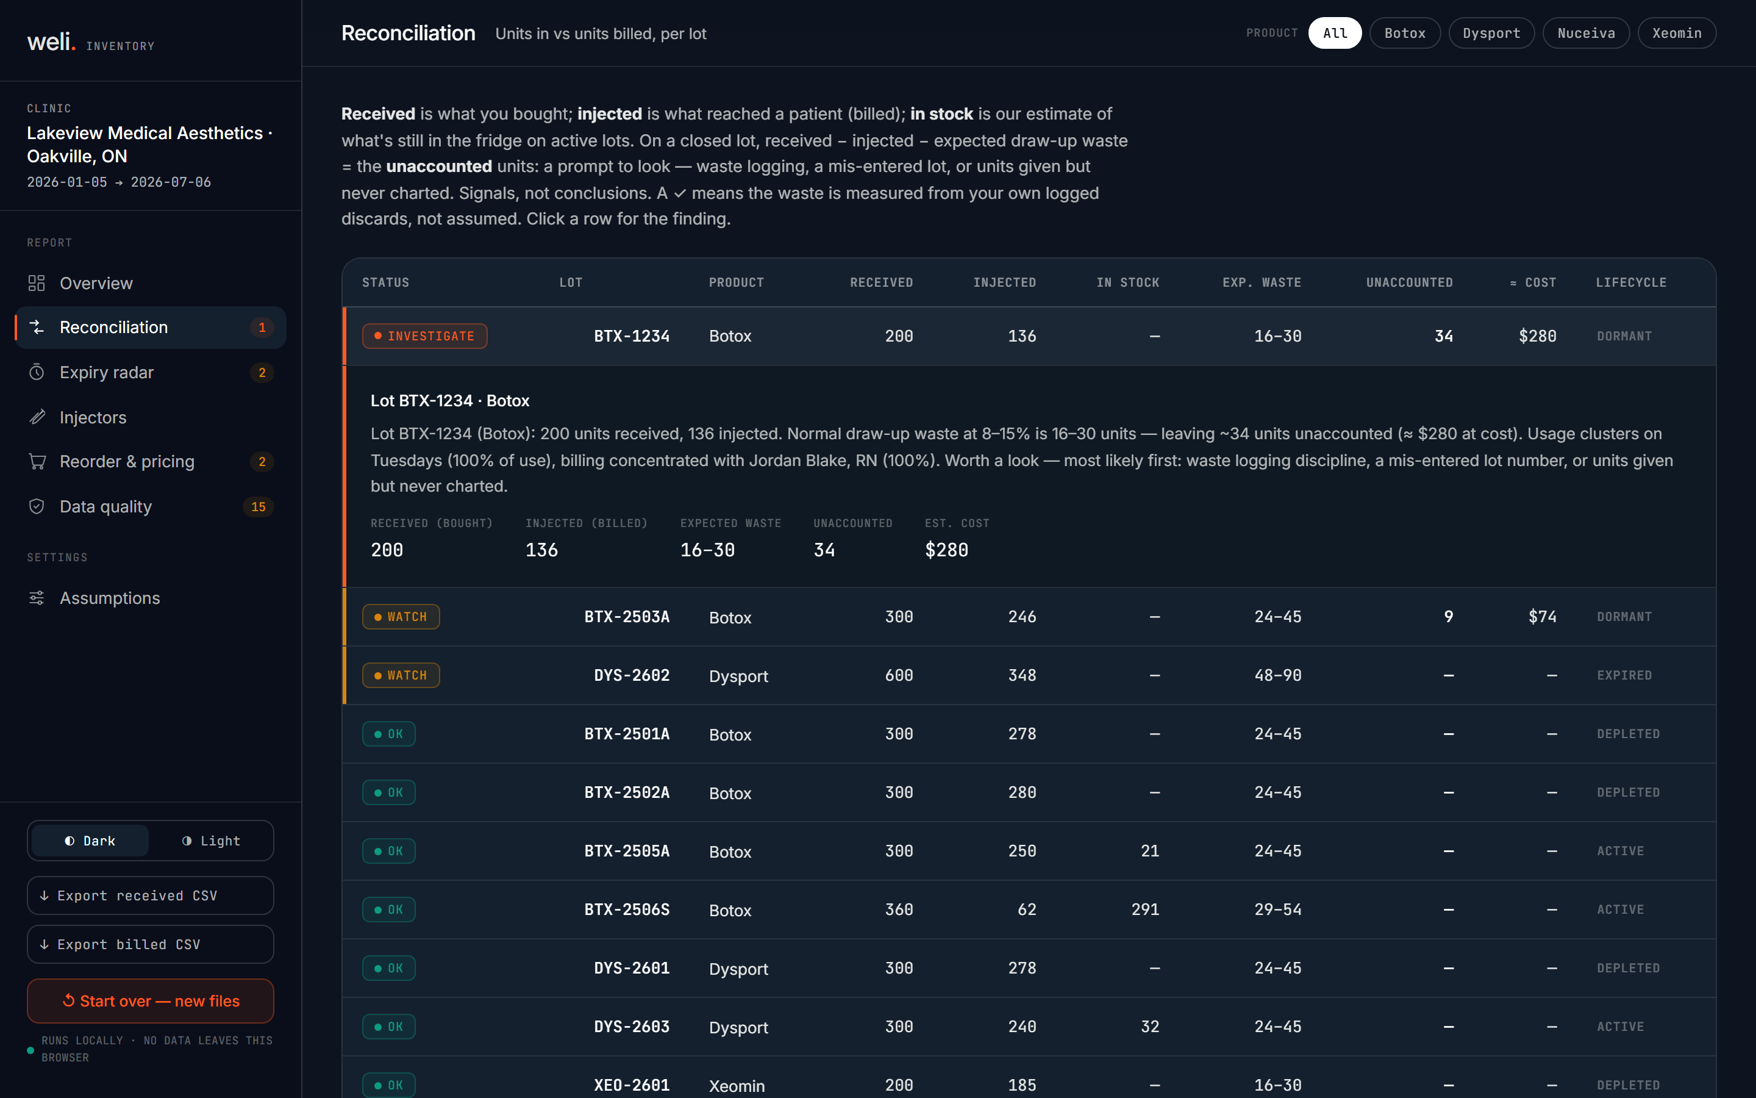This screenshot has width=1756, height=1098.
Task: Go to the Injectors page
Action: coord(150,418)
